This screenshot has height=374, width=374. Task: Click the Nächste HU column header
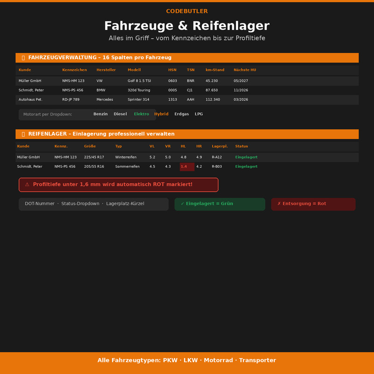coord(245,70)
